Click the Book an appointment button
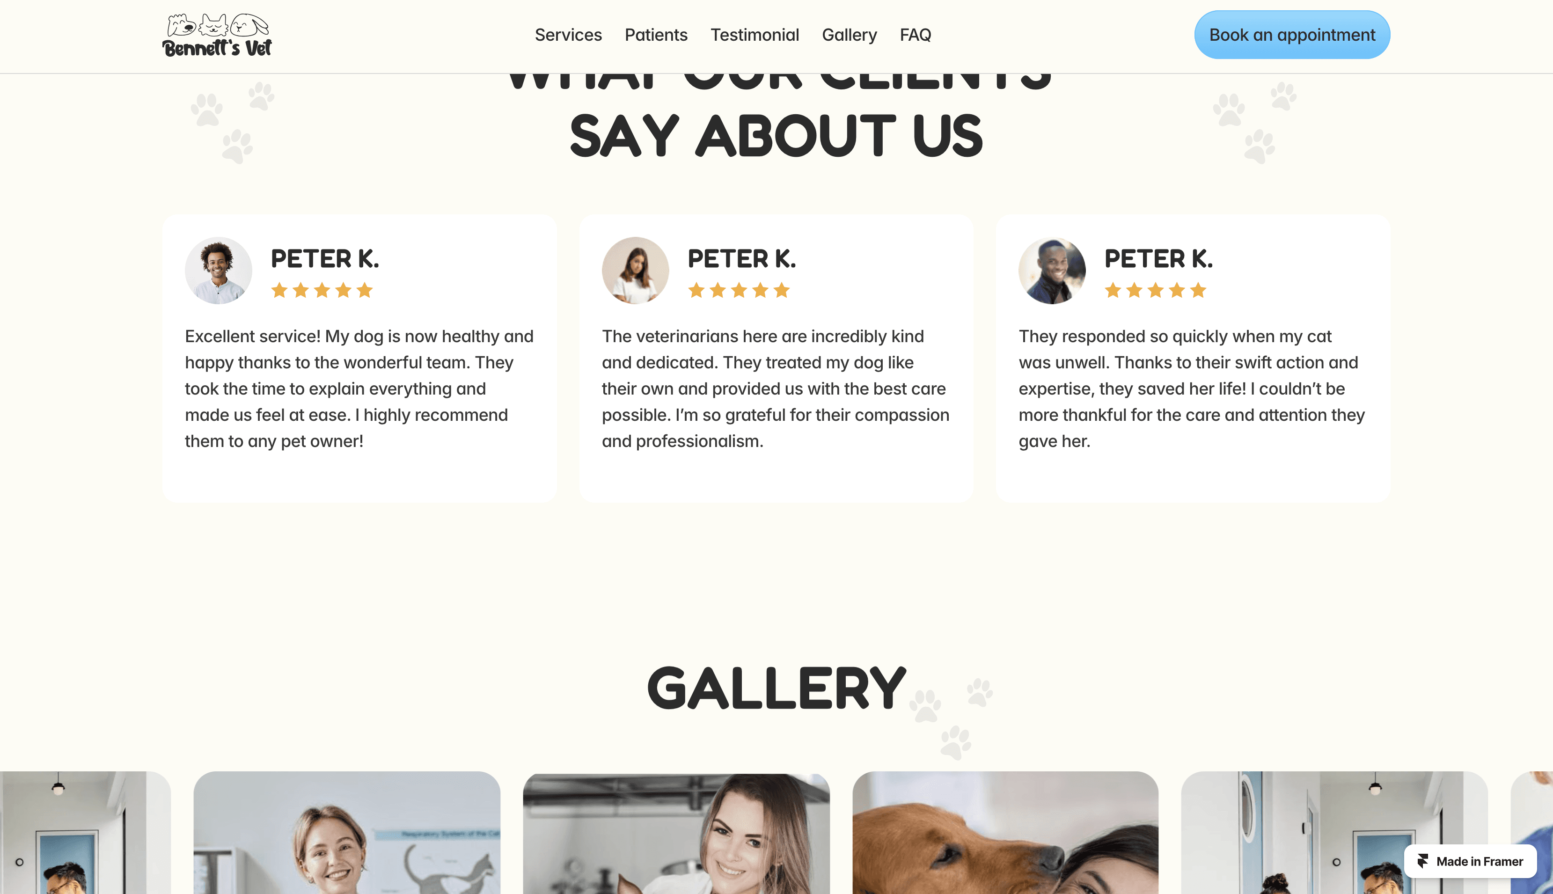 click(x=1291, y=35)
